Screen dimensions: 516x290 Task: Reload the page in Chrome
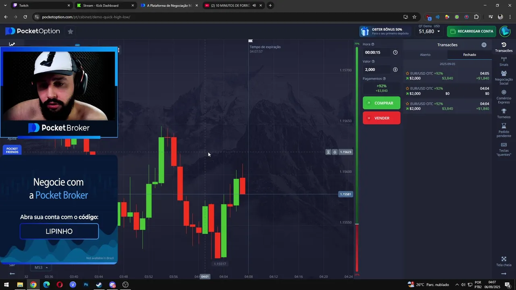click(25, 17)
